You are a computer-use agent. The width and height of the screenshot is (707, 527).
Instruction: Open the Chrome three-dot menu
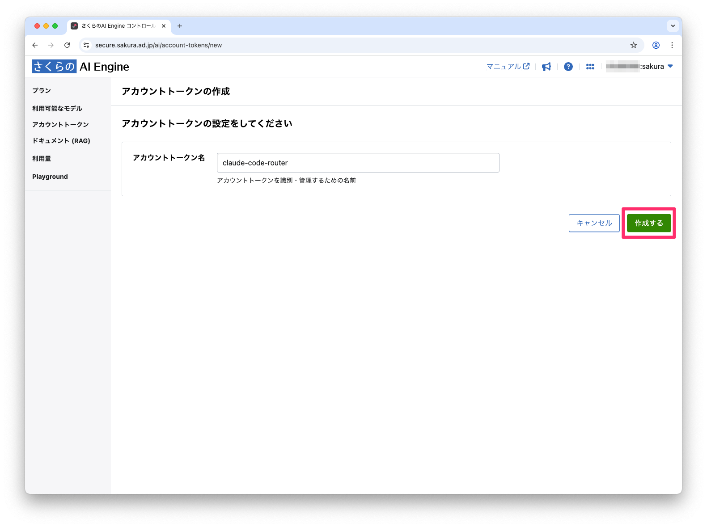(x=672, y=45)
